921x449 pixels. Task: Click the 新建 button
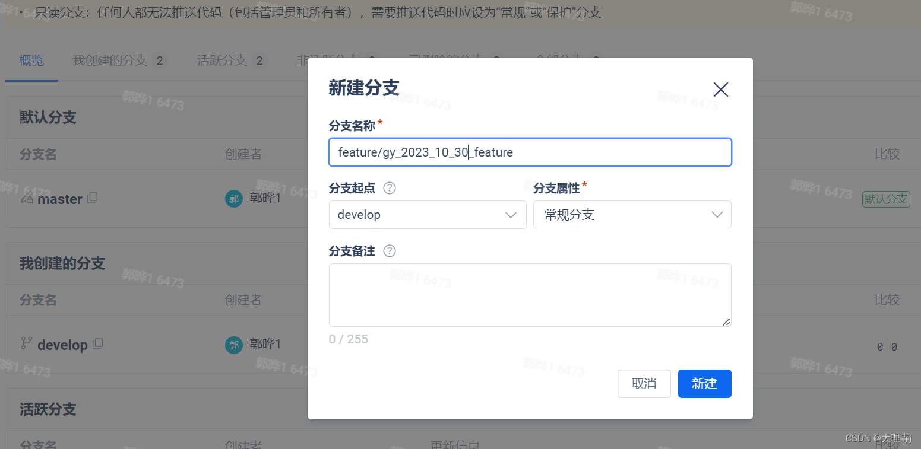(704, 384)
